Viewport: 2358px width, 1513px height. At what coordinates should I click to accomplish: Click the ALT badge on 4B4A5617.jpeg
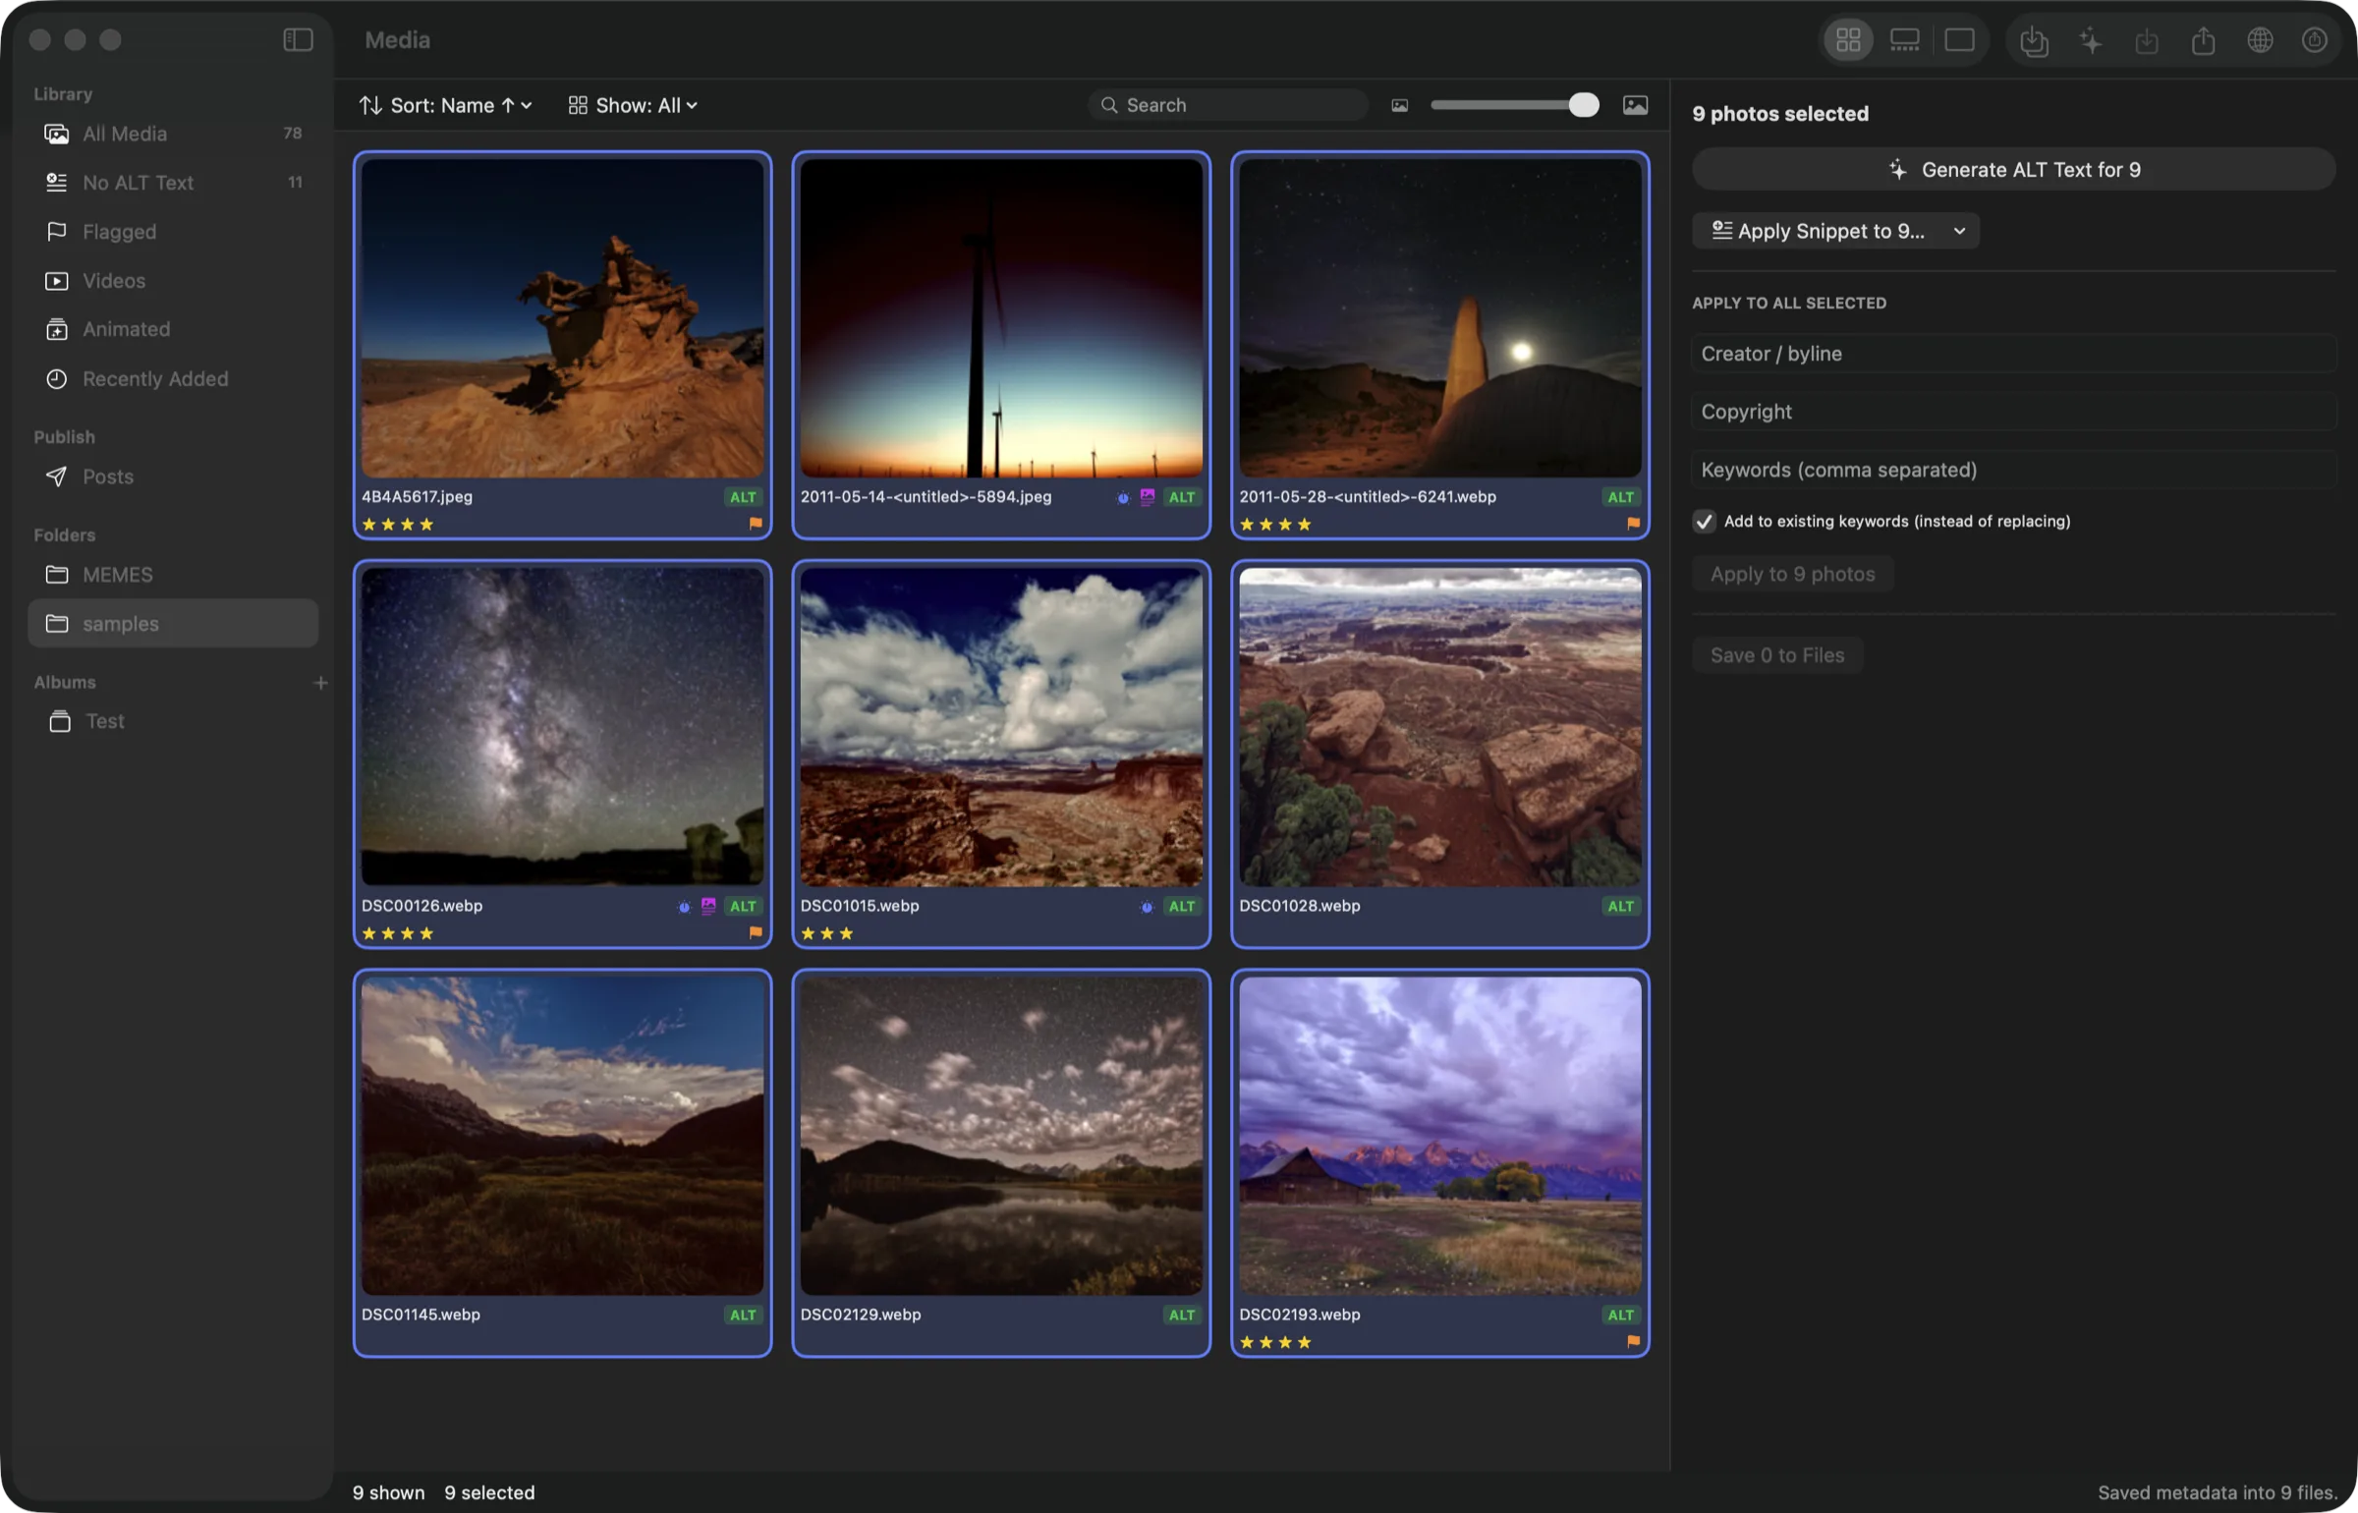click(x=743, y=497)
